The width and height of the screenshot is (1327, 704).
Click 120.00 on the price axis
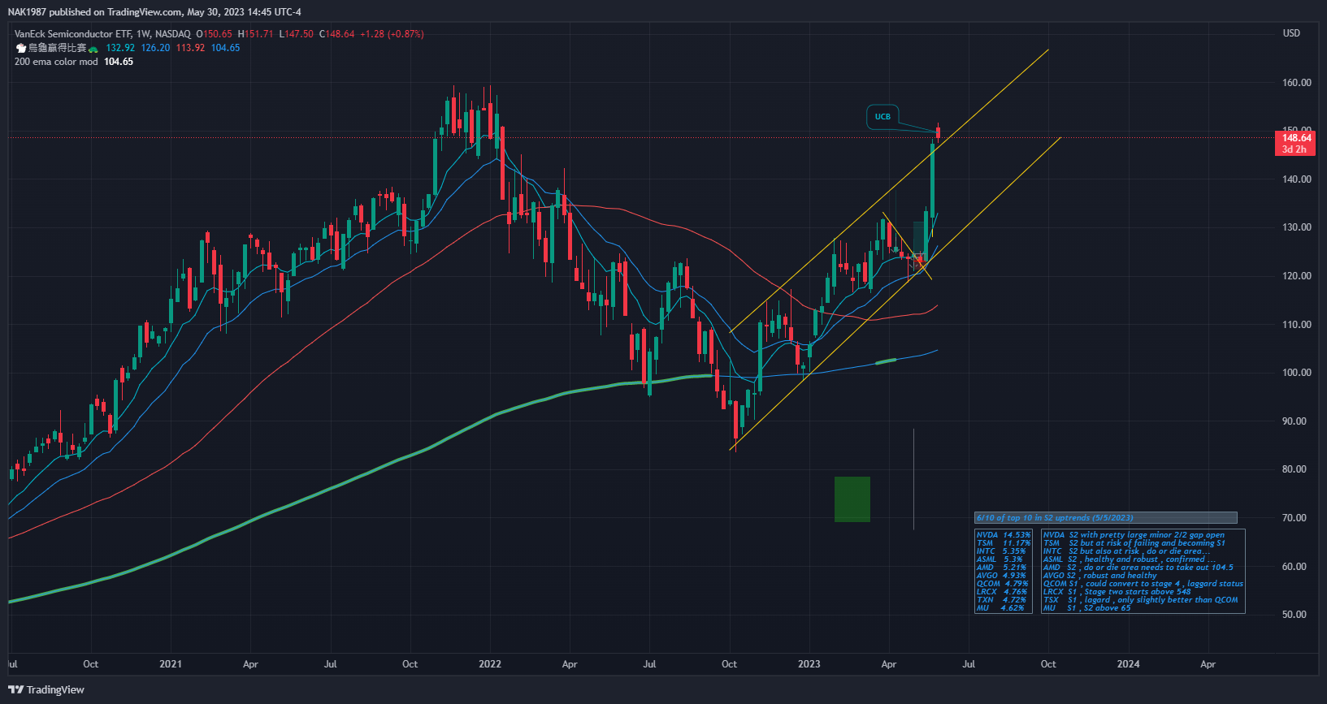[x=1296, y=276]
